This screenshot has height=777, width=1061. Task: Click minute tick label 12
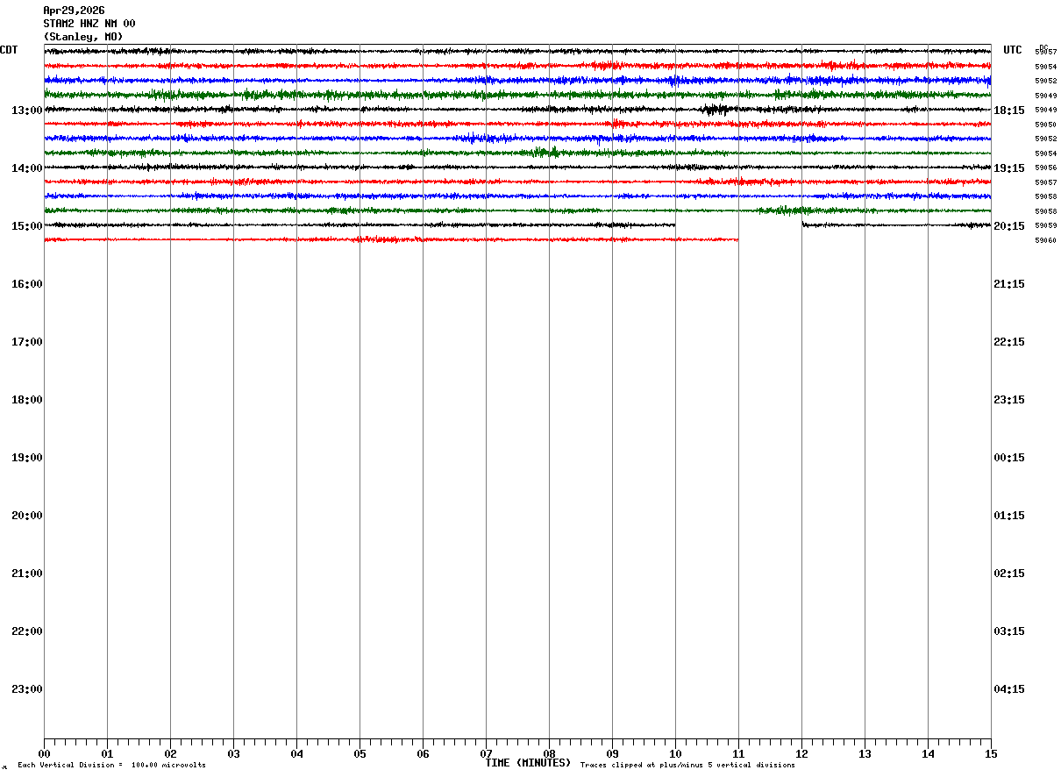click(801, 754)
